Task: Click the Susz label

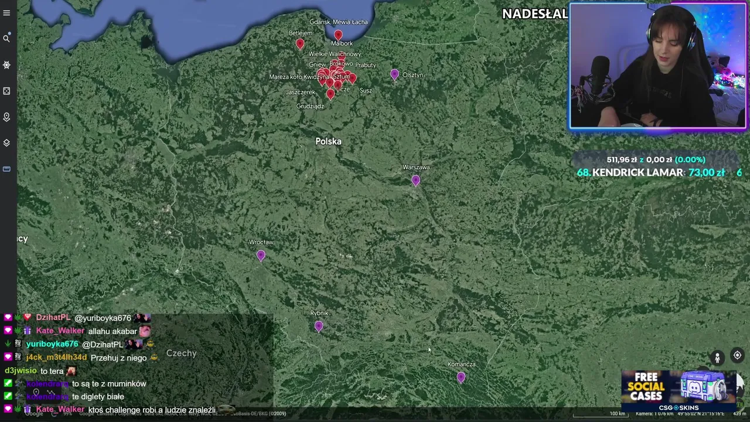Action: click(x=366, y=90)
